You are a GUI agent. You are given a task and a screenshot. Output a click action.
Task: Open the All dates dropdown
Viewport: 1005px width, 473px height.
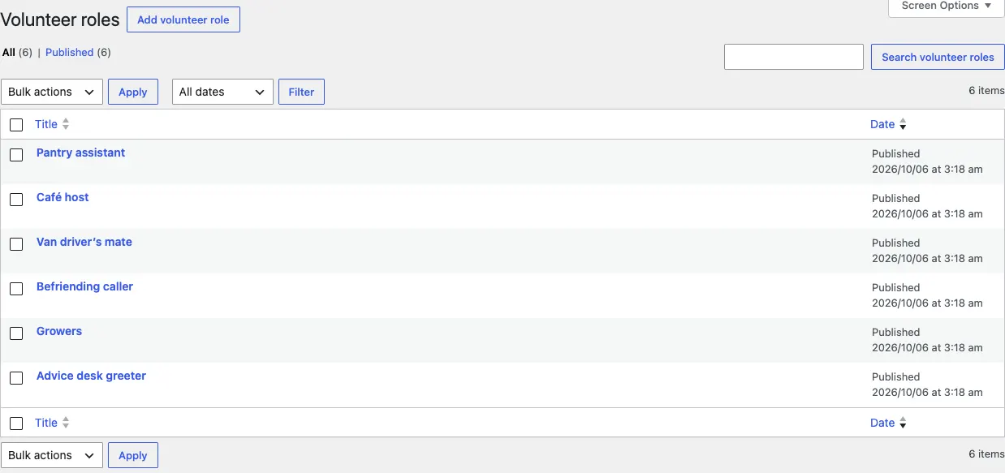222,92
